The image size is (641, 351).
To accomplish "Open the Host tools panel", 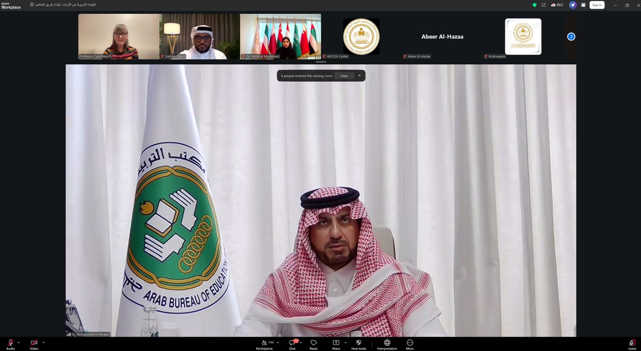I will pyautogui.click(x=358, y=342).
